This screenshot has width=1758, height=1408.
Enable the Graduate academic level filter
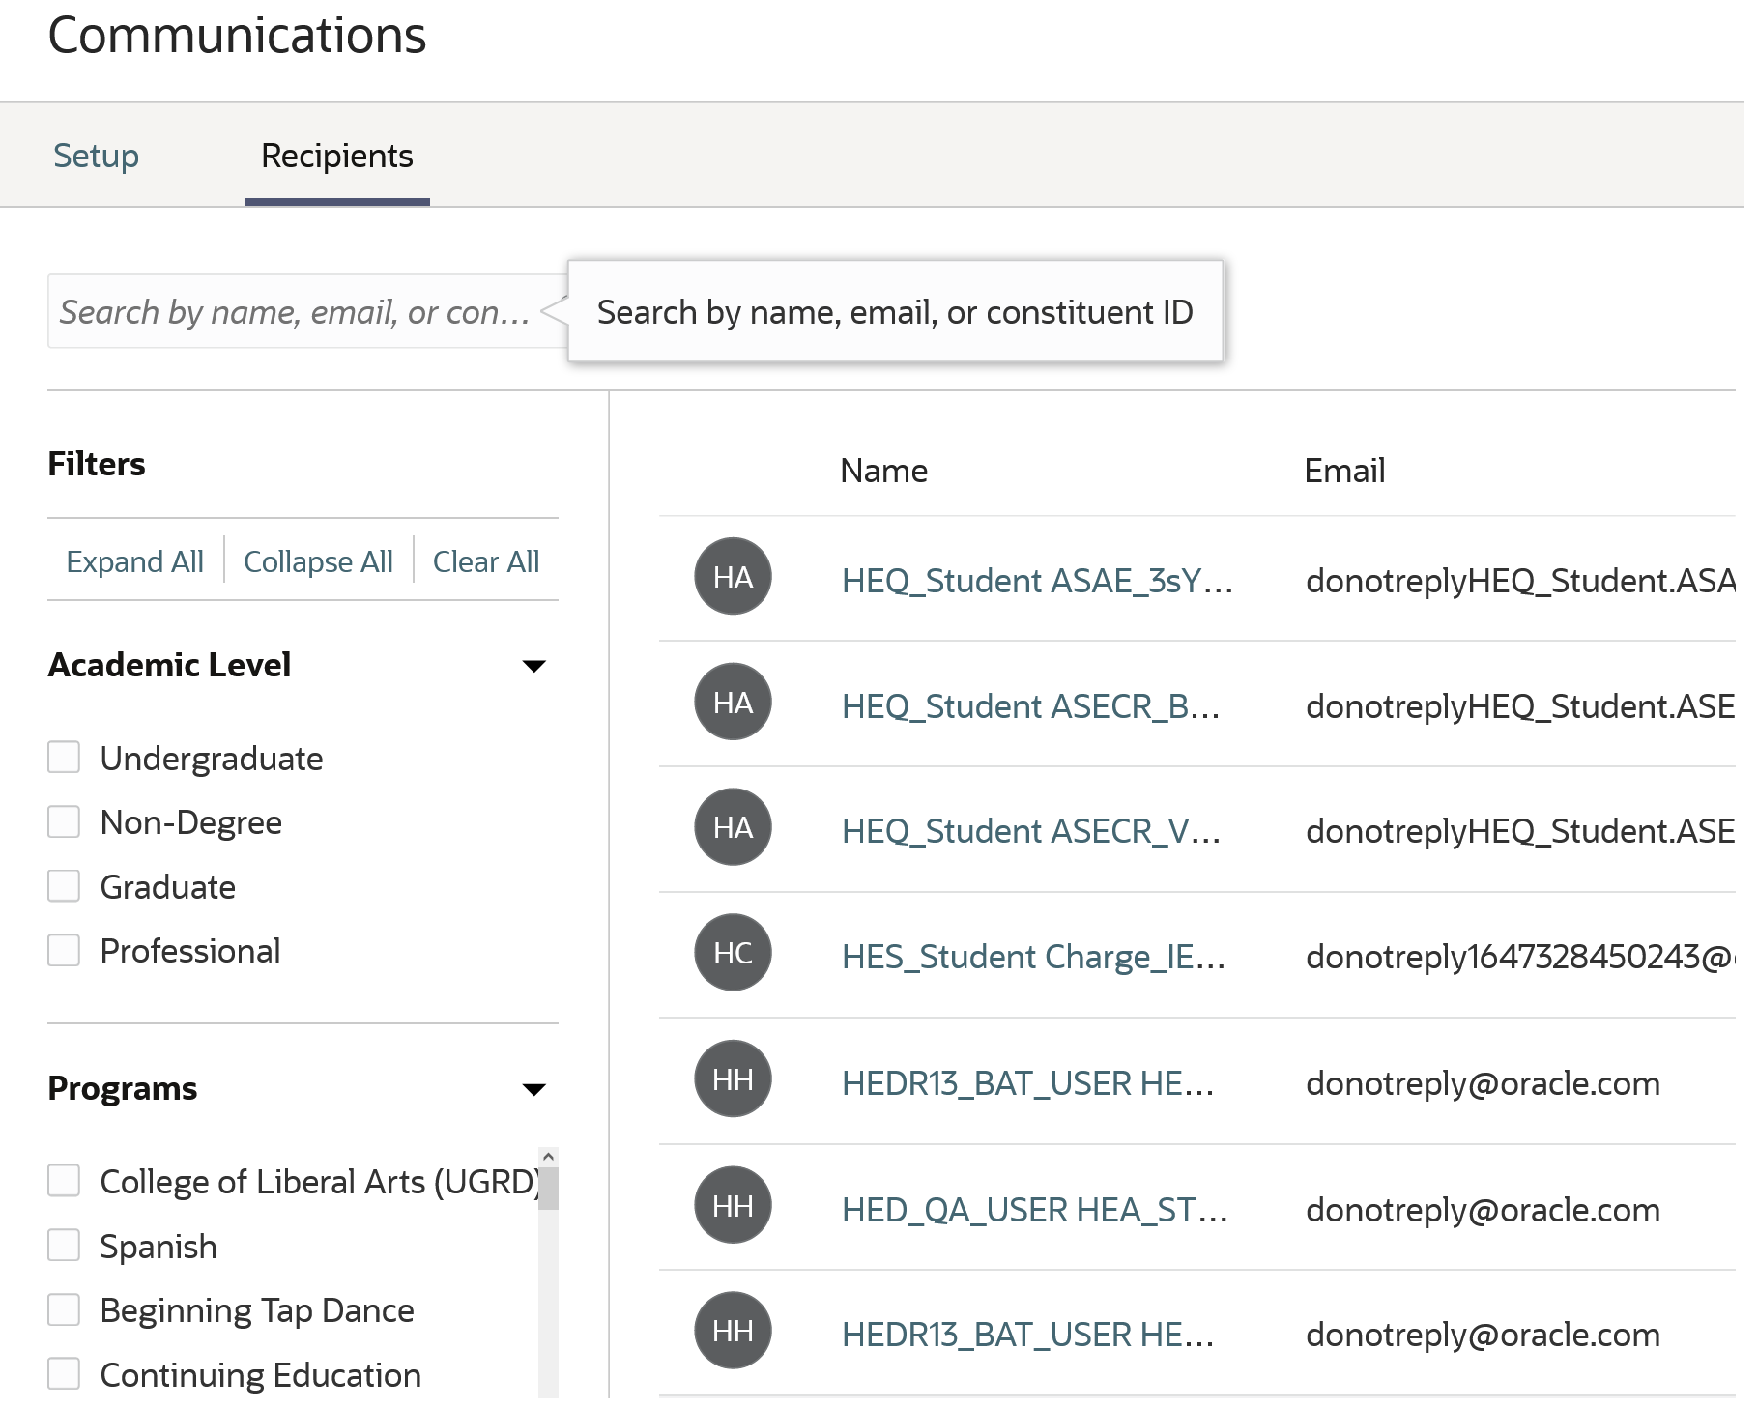click(64, 886)
